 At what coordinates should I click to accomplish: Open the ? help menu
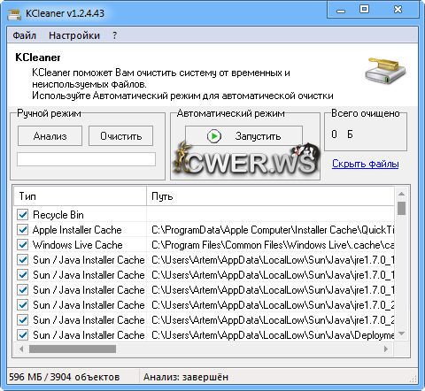tap(114, 35)
